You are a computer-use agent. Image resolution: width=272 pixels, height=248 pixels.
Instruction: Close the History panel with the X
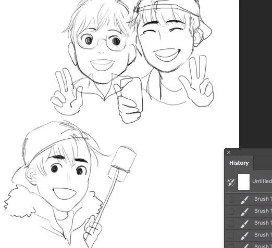[229, 152]
